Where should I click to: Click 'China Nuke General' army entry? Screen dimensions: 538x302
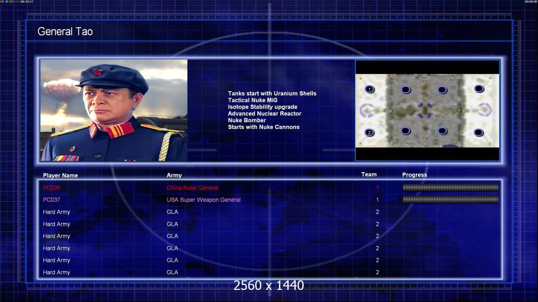192,188
